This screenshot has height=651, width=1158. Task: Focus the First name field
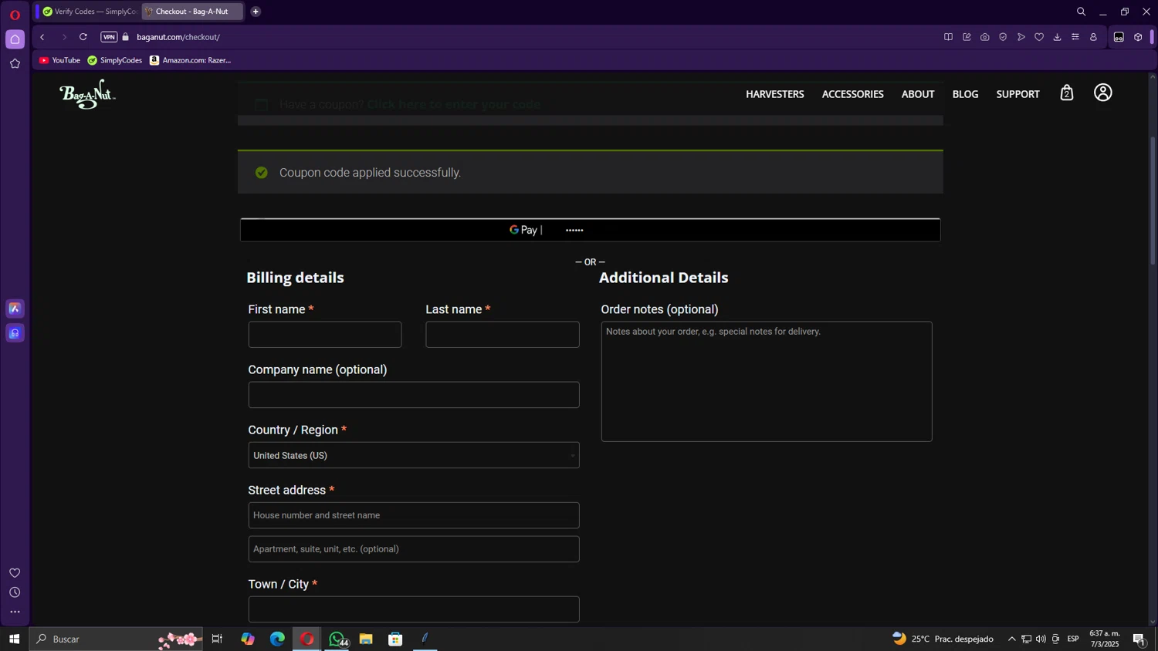(325, 335)
